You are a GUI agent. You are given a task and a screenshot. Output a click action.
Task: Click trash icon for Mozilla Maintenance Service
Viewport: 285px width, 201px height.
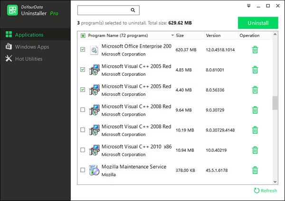point(255,170)
